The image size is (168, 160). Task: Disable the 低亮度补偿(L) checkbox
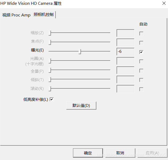(x=52, y=100)
